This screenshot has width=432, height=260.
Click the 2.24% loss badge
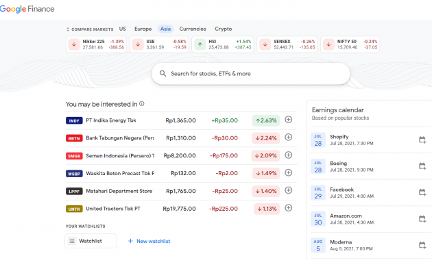(x=266, y=138)
